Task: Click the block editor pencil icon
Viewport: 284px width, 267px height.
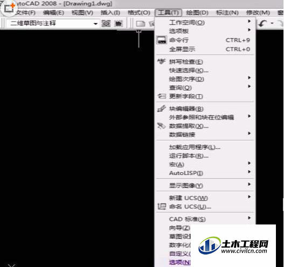Action: (162, 108)
